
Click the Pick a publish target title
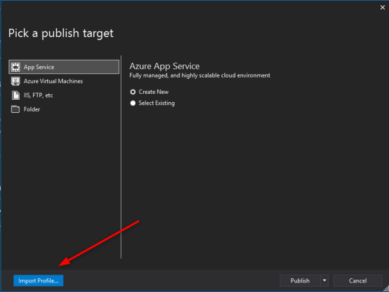[x=61, y=33]
